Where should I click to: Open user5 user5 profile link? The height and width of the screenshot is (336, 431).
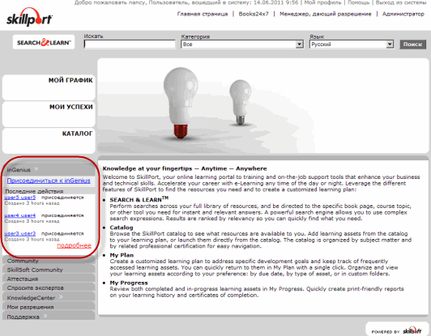pos(20,198)
